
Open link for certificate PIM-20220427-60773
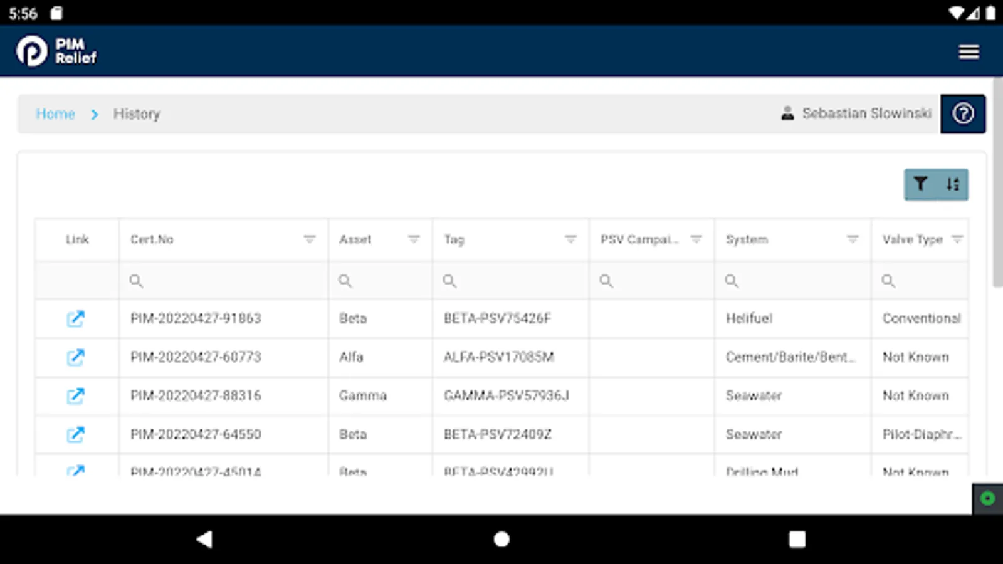[75, 357]
